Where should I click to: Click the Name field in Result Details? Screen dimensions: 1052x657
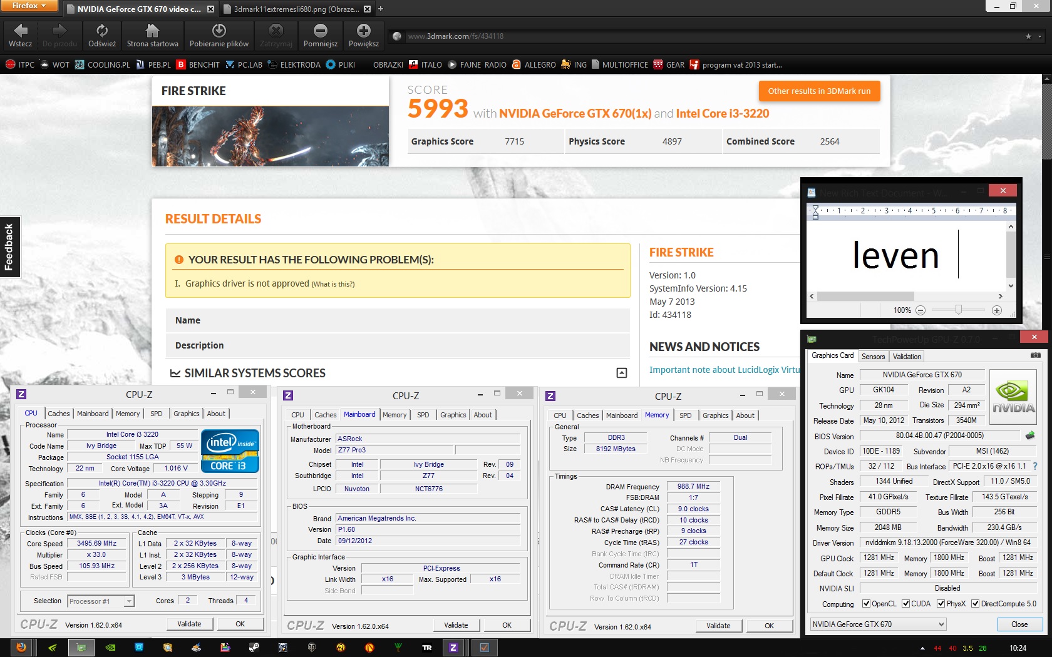[x=398, y=320]
